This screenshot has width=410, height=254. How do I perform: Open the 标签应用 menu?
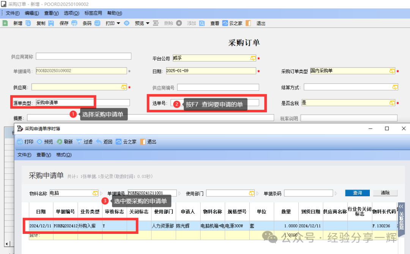(x=93, y=13)
